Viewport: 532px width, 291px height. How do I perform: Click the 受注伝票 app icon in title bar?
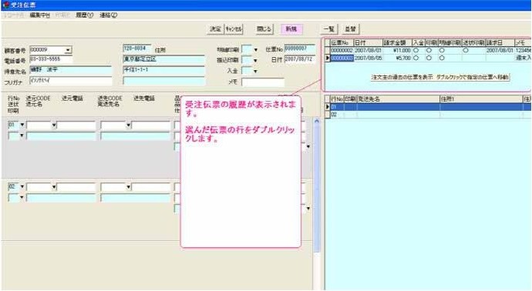(x=5, y=5)
